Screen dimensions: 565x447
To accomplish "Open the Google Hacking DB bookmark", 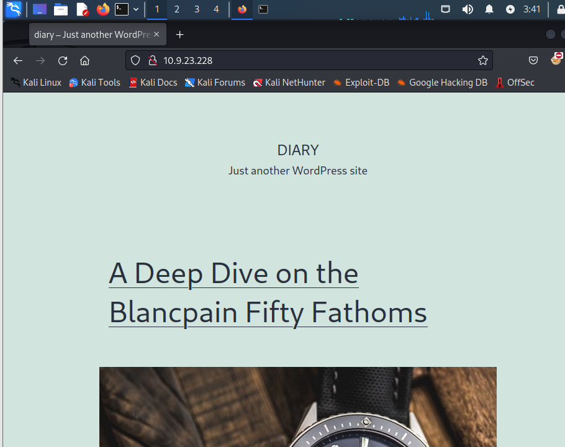I will tap(442, 83).
